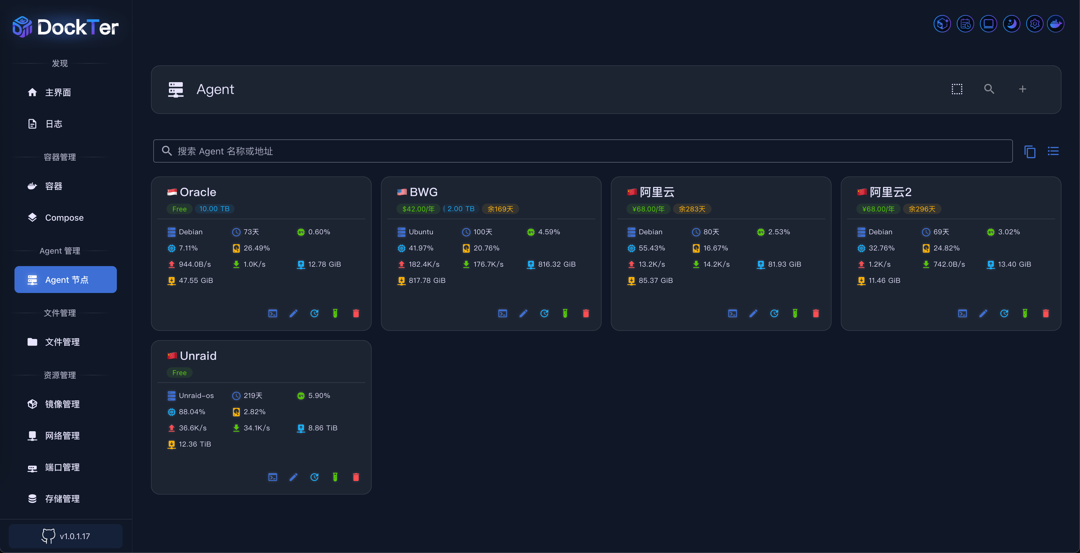Toggle multi-select mode dashed square icon
Screen dimensions: 1080x553
click(x=957, y=89)
